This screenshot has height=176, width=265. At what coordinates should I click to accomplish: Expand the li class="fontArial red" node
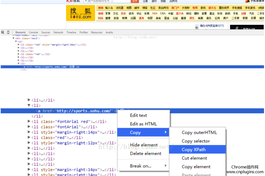point(29,121)
